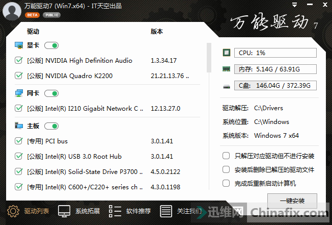The height and width of the screenshot is (225, 332).
Task: Select version 12.13.27.0 text
Action: tap(165, 109)
